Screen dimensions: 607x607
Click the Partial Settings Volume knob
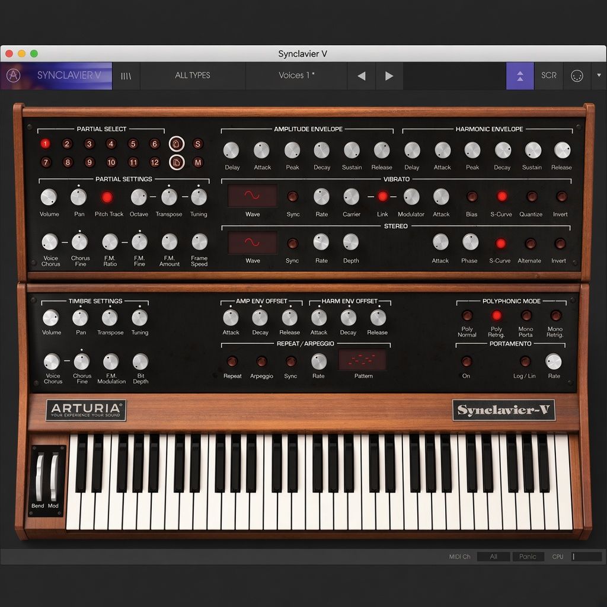coord(49,197)
